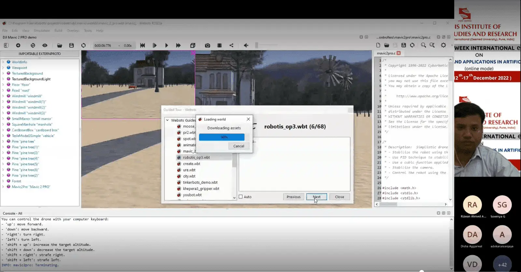This screenshot has height=272, width=521.
Task: Expand the Road "road" node
Action: coord(3,90)
